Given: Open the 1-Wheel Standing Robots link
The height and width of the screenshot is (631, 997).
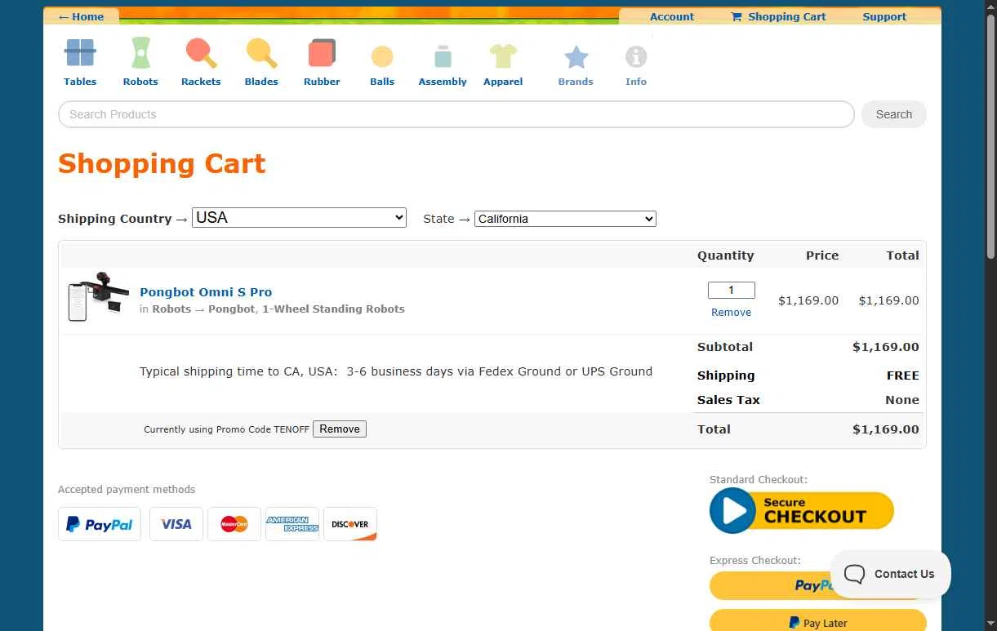Looking at the screenshot, I should pyautogui.click(x=333, y=309).
